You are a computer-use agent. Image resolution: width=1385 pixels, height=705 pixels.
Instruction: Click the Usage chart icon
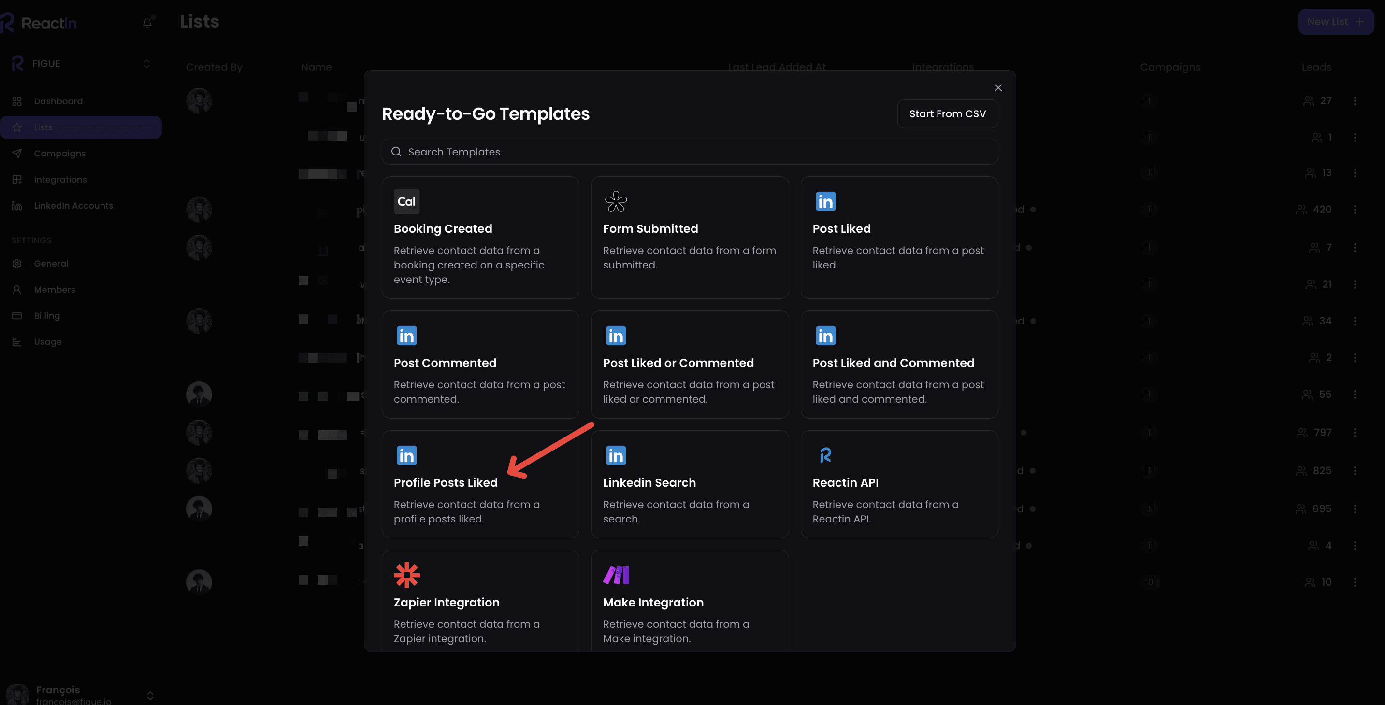pos(16,342)
